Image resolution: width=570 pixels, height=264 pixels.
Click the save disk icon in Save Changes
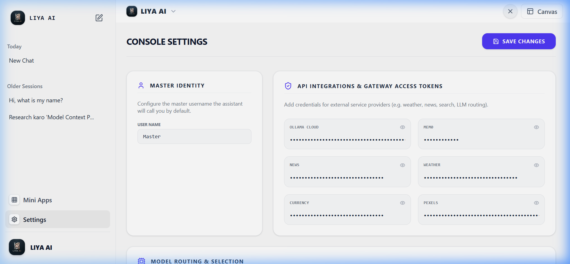tap(496, 41)
